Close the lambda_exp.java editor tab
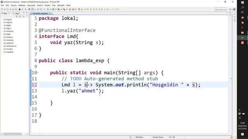 click(50, 14)
